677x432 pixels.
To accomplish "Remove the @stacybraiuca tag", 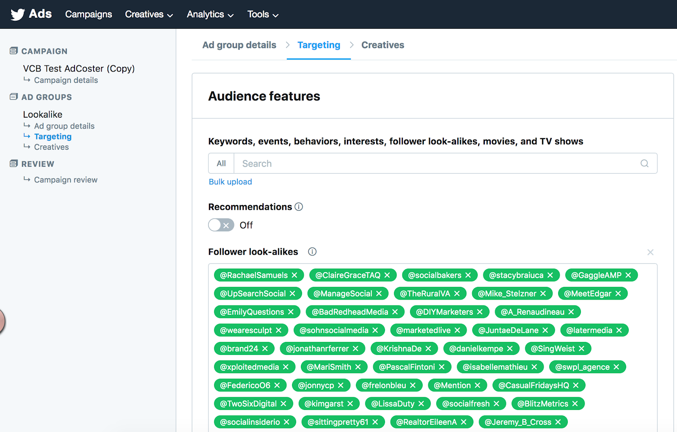I will [550, 275].
